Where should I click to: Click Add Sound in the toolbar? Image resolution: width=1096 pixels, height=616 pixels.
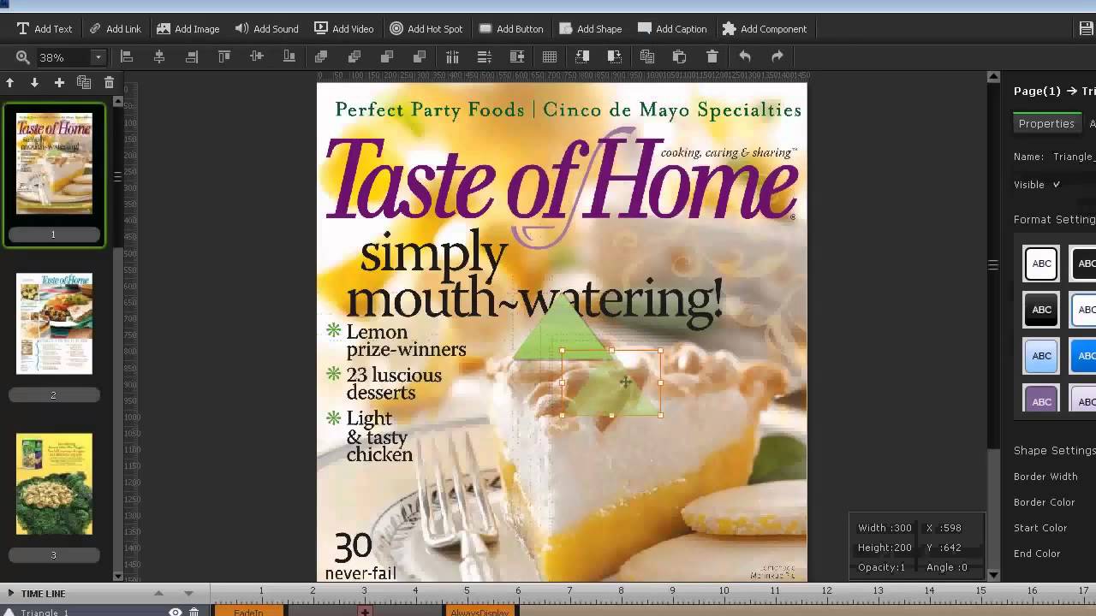pos(266,28)
